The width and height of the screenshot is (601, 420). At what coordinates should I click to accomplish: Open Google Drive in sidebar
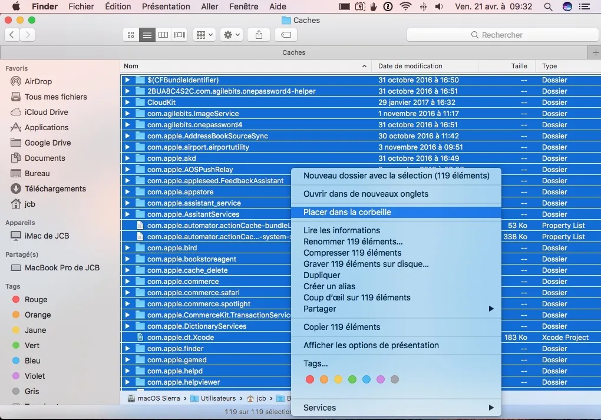pyautogui.click(x=41, y=143)
